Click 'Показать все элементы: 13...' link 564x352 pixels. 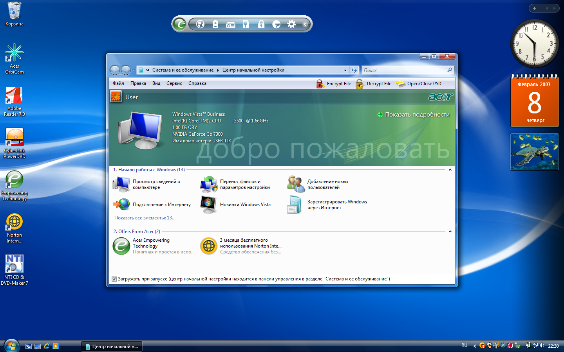coord(145,218)
